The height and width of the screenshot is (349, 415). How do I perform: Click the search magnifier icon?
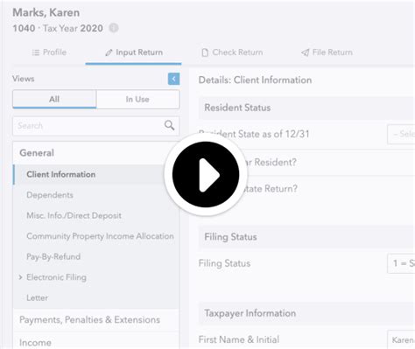point(169,125)
